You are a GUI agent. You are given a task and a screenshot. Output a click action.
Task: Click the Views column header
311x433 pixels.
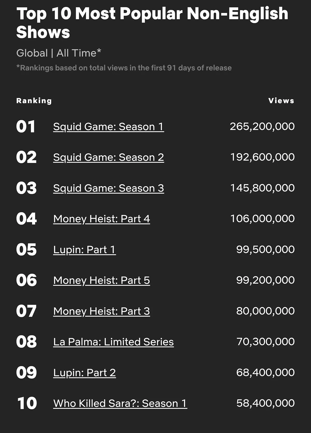click(281, 101)
